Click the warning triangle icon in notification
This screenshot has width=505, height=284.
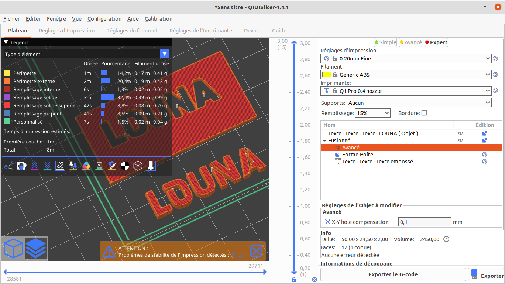109,252
